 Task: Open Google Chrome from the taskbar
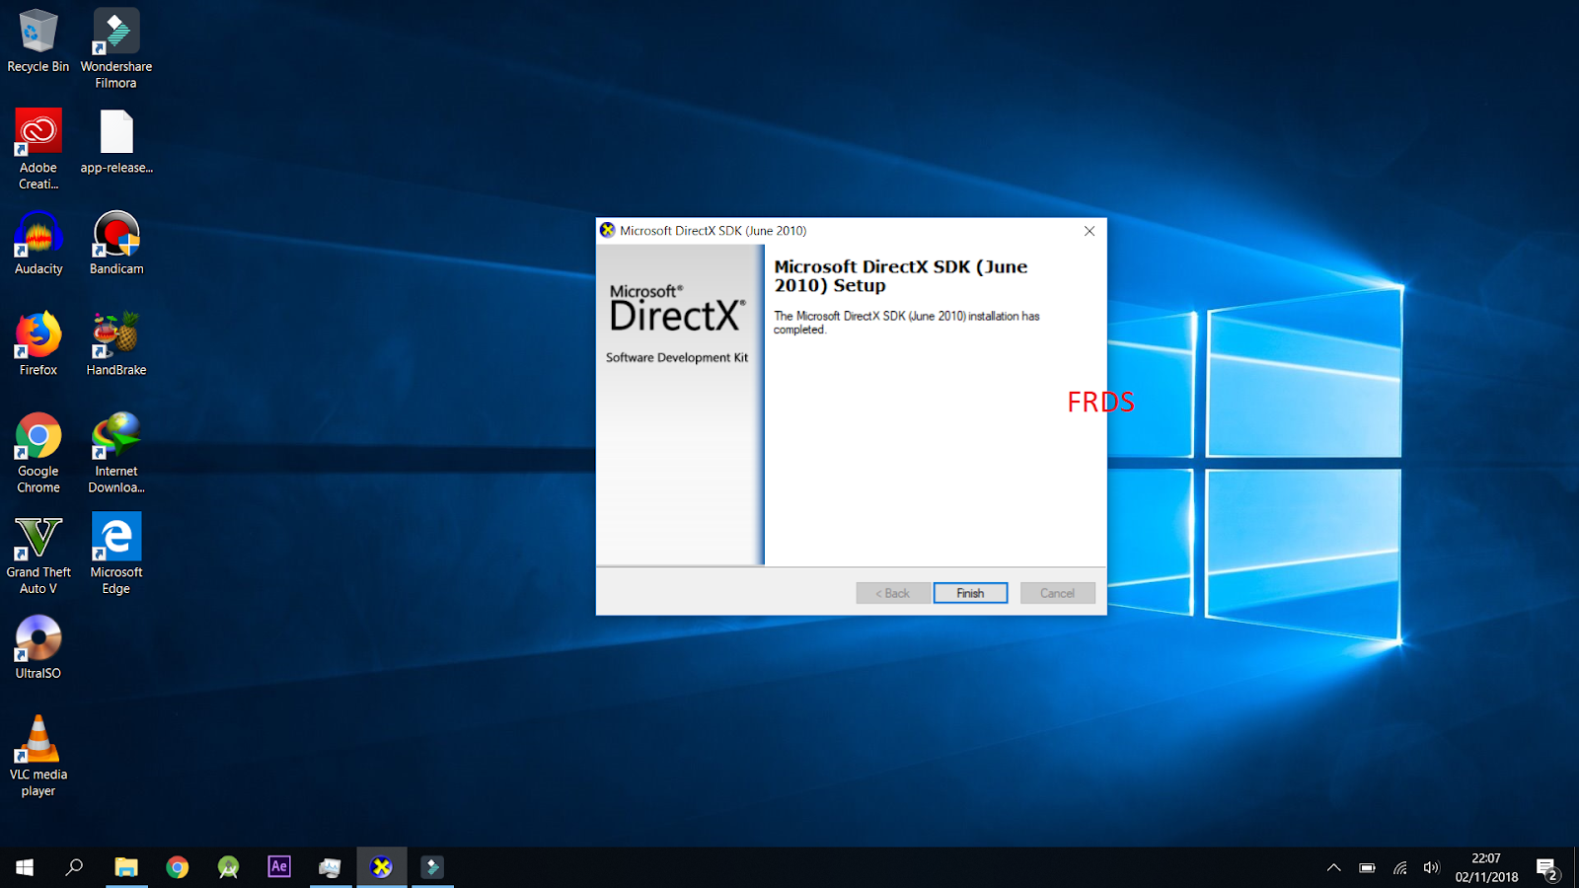[x=178, y=867]
